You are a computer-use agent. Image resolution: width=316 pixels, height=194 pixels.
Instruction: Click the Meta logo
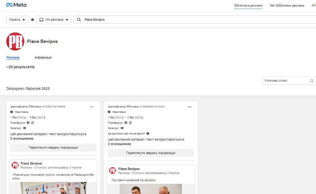16,5
